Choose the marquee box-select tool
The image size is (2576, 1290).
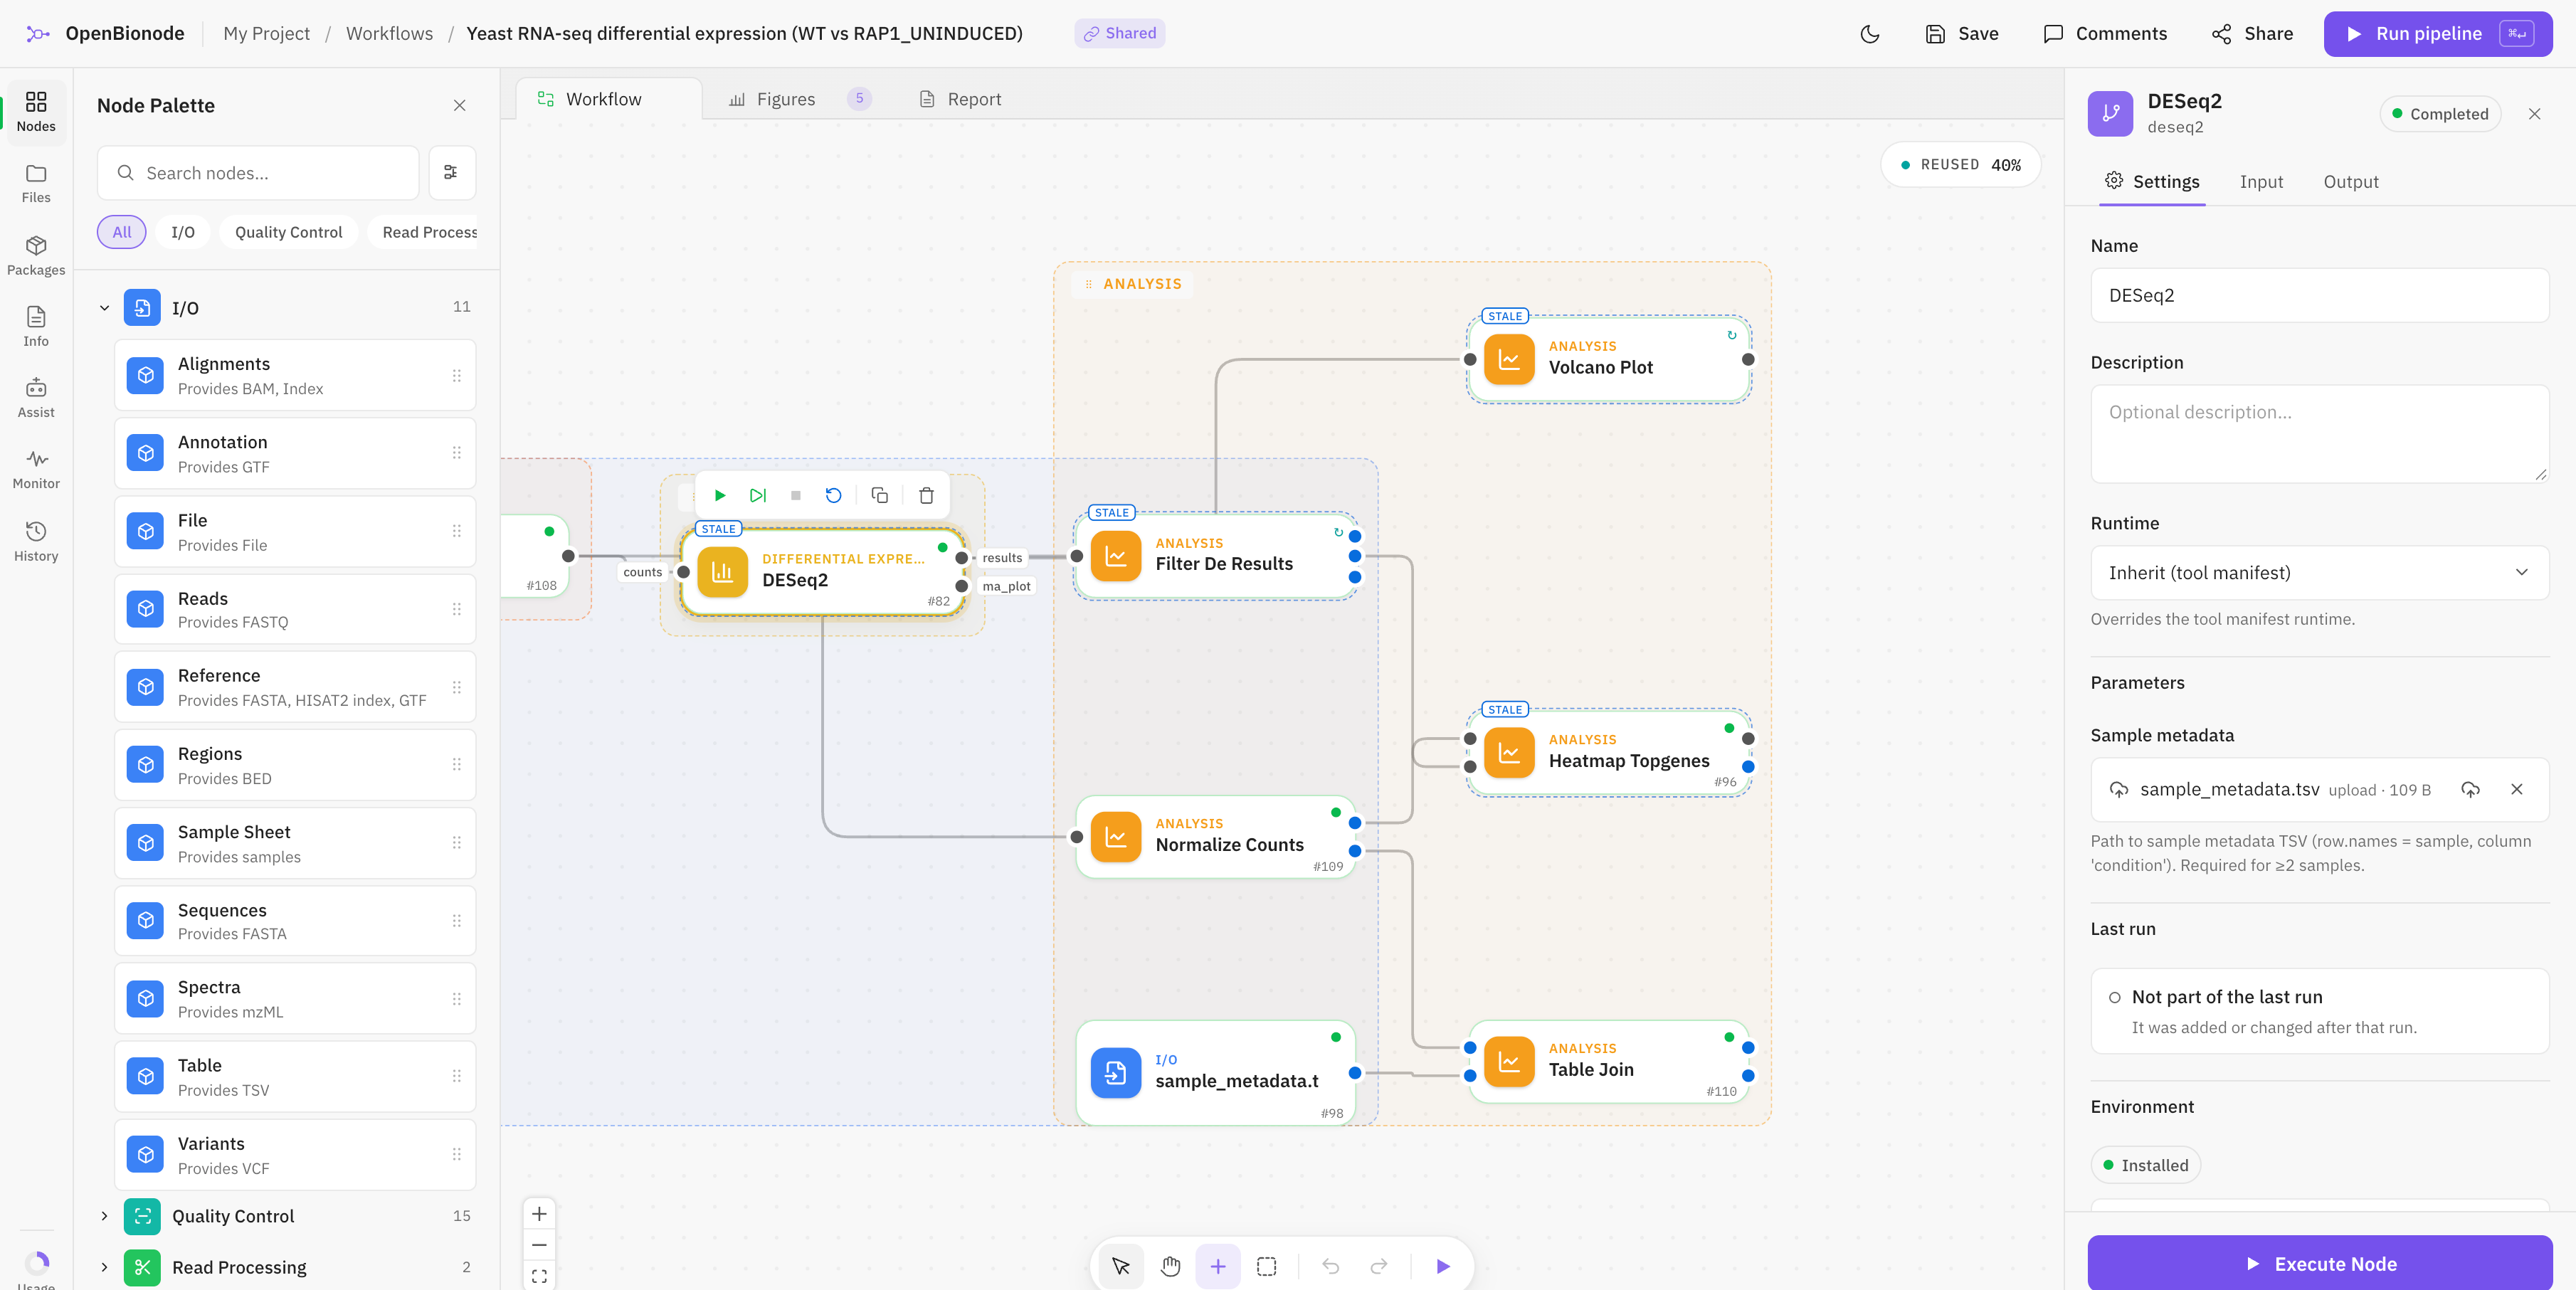pos(1266,1266)
